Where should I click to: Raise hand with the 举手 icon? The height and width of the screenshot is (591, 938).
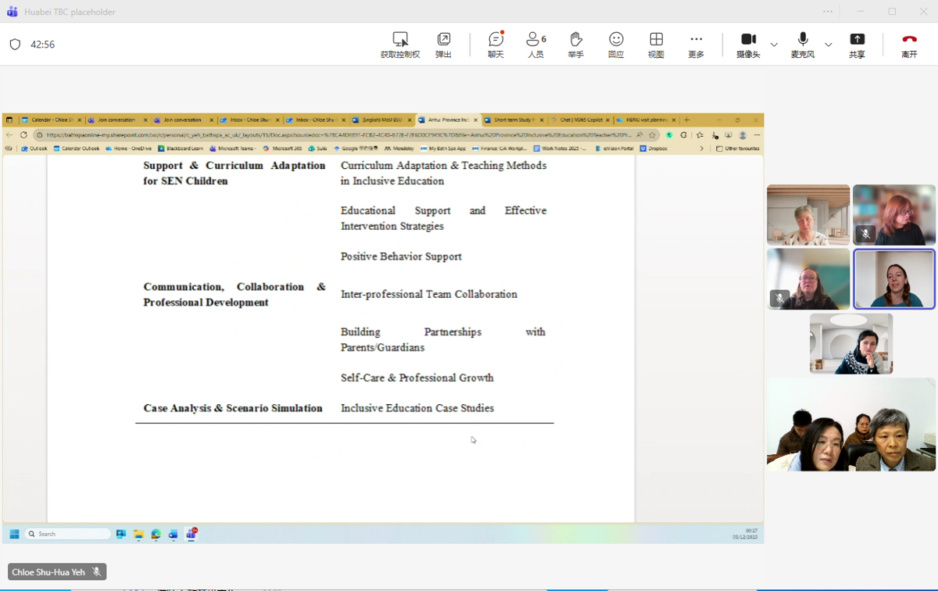(576, 40)
